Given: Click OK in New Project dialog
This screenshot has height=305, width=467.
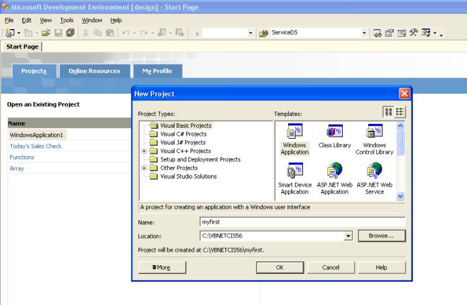Looking at the screenshot, I should (x=280, y=267).
